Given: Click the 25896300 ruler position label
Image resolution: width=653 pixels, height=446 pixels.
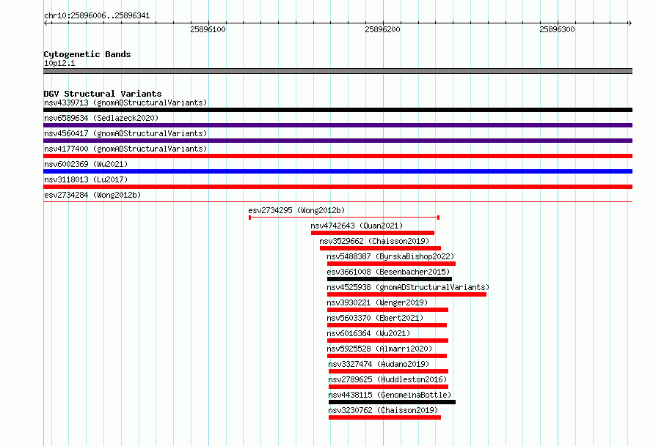Looking at the screenshot, I should pyautogui.click(x=557, y=29).
